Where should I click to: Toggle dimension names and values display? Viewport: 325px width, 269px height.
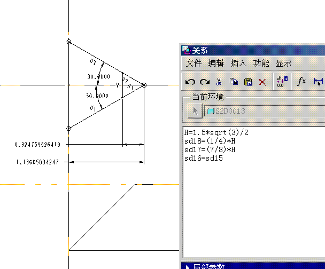282,82
